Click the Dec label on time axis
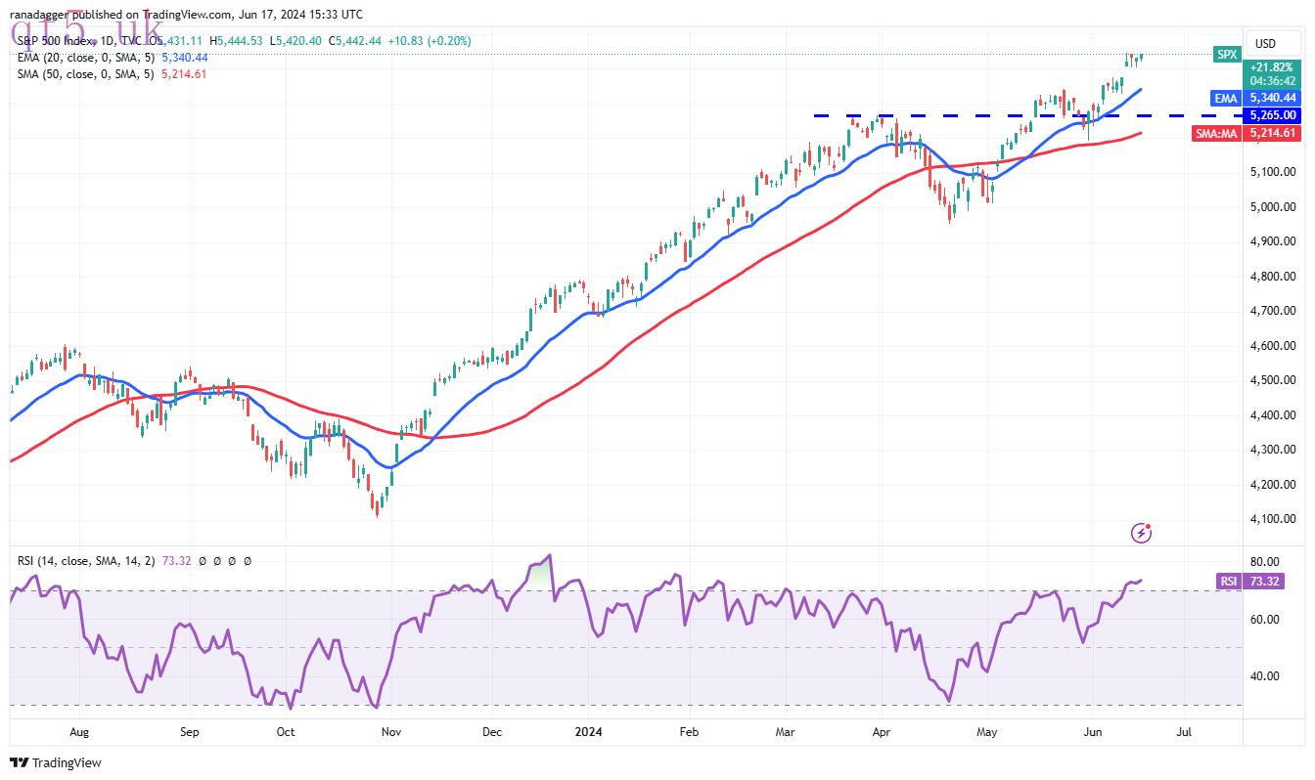This screenshot has width=1315, height=780. (x=492, y=731)
